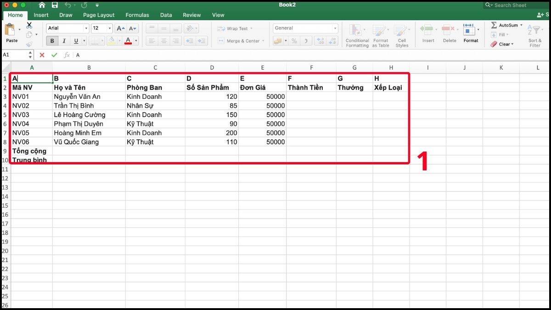Click the Name Box showing A1
This screenshot has height=310, width=551.
tap(15, 55)
